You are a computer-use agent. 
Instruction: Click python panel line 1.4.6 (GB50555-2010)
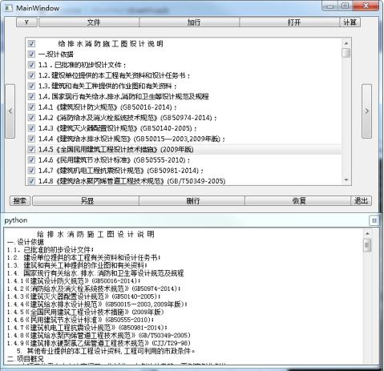[x=80, y=320]
